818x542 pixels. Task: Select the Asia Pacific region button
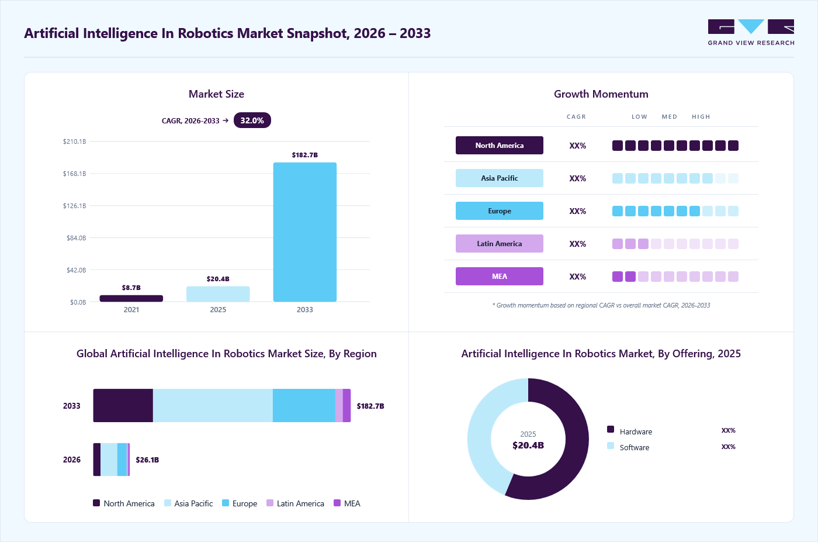[500, 178]
